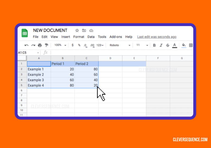Viewport: 211px width, 148px height.
Task: Star the NEW DOCUMENT file
Action: click(x=77, y=30)
